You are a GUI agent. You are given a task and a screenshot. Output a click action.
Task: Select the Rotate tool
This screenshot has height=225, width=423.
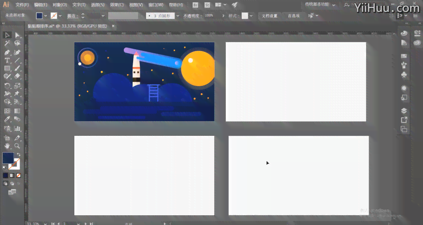point(7,86)
